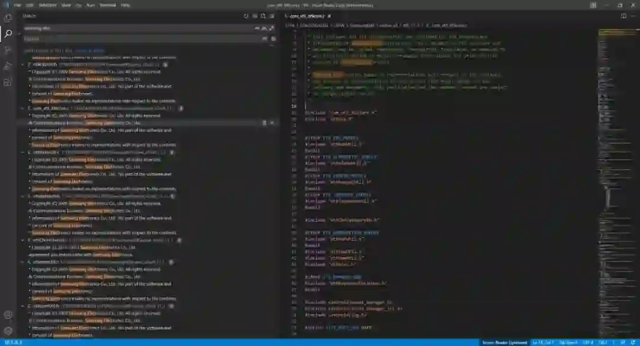Open the Extensions view
Screen dimensions: 640x346
coord(8,82)
